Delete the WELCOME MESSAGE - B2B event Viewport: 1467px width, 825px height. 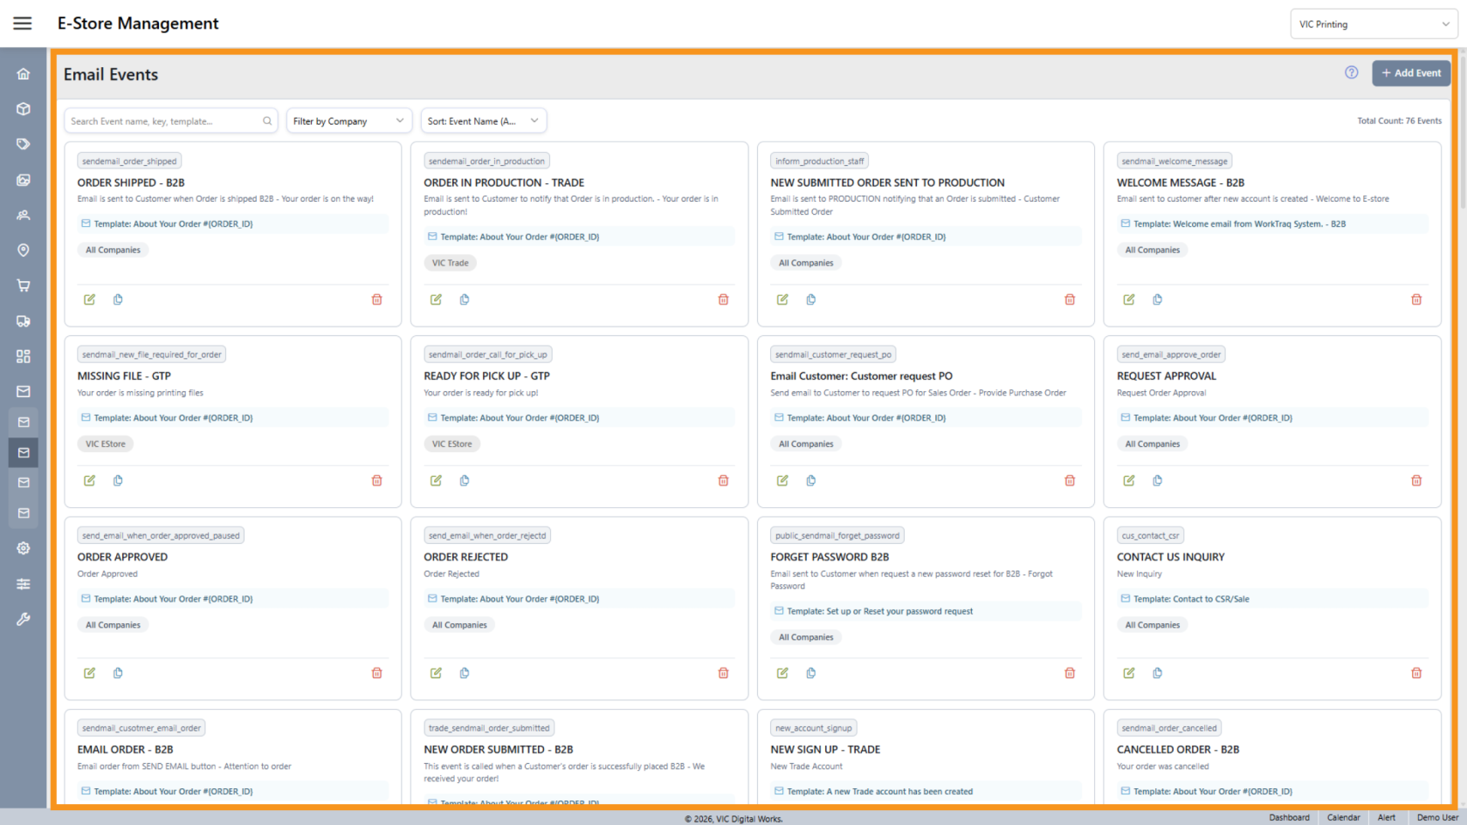1416,299
